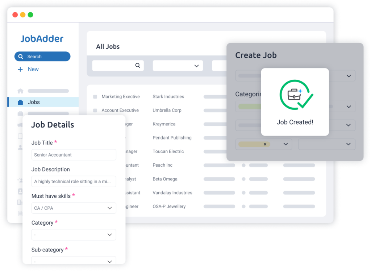Click the Job Created briefcase checkmark icon

click(296, 95)
